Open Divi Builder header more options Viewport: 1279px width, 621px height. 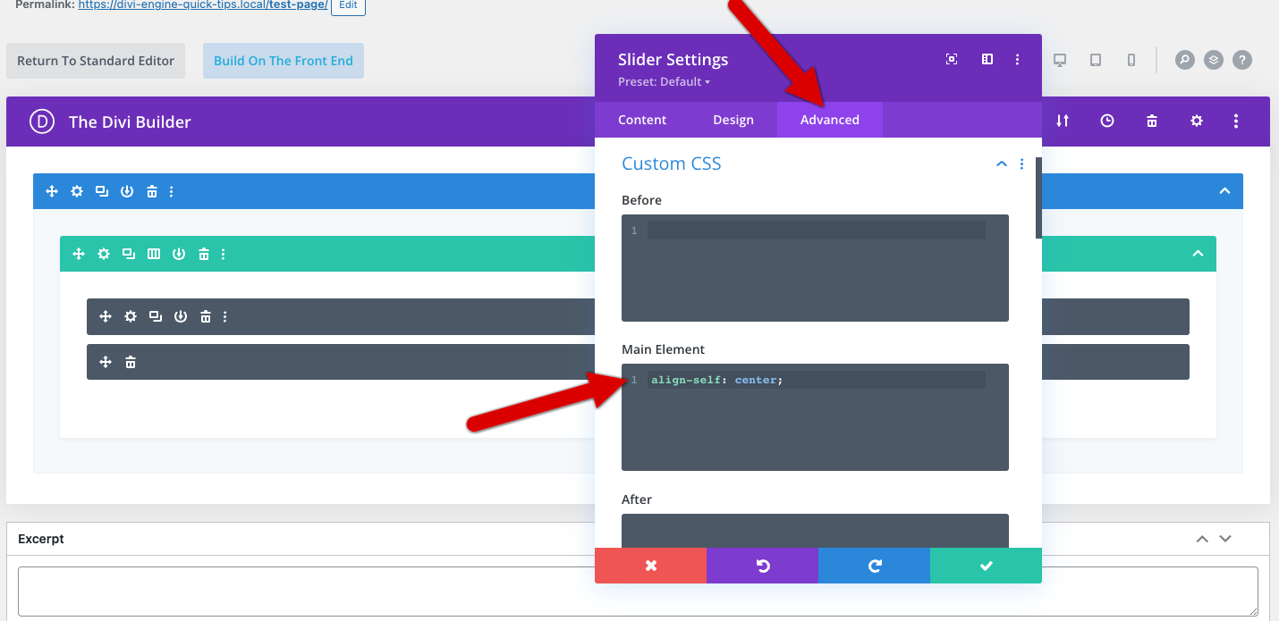tap(1236, 121)
